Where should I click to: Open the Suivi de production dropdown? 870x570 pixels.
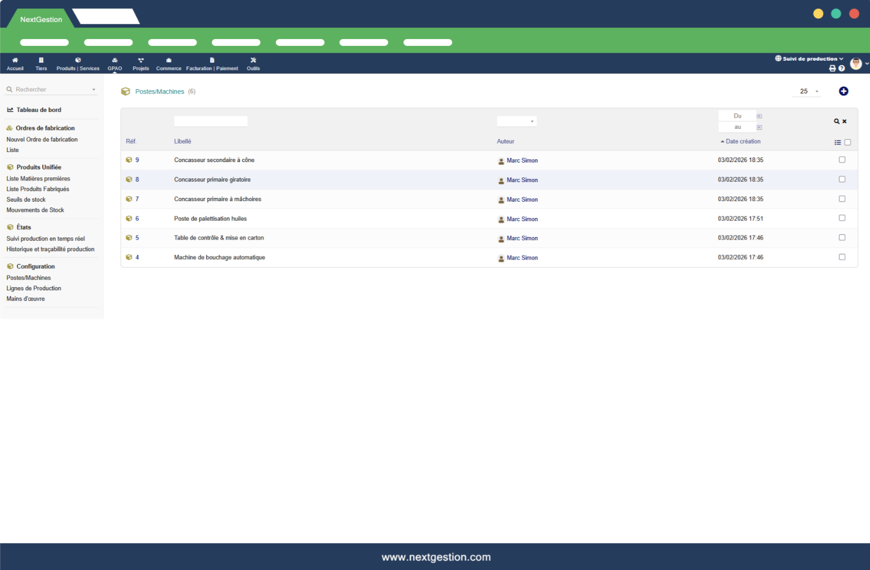(809, 59)
